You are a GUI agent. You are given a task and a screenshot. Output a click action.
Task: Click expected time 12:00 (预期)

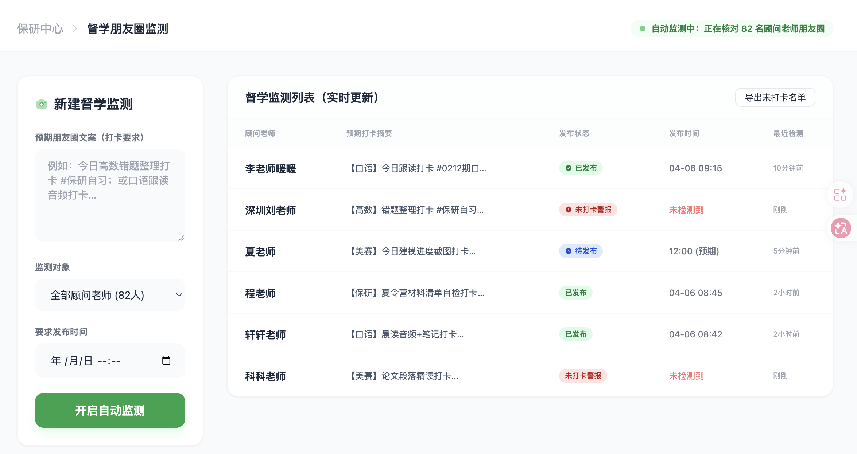[x=694, y=251]
